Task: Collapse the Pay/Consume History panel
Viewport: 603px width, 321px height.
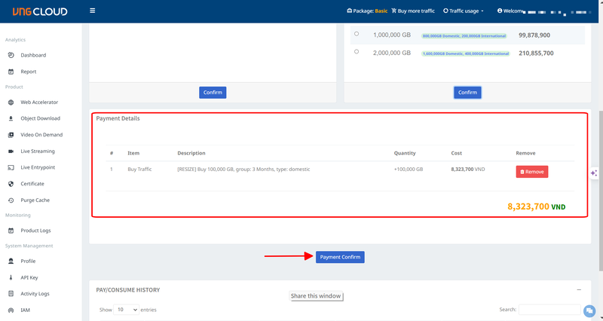Action: 578,289
